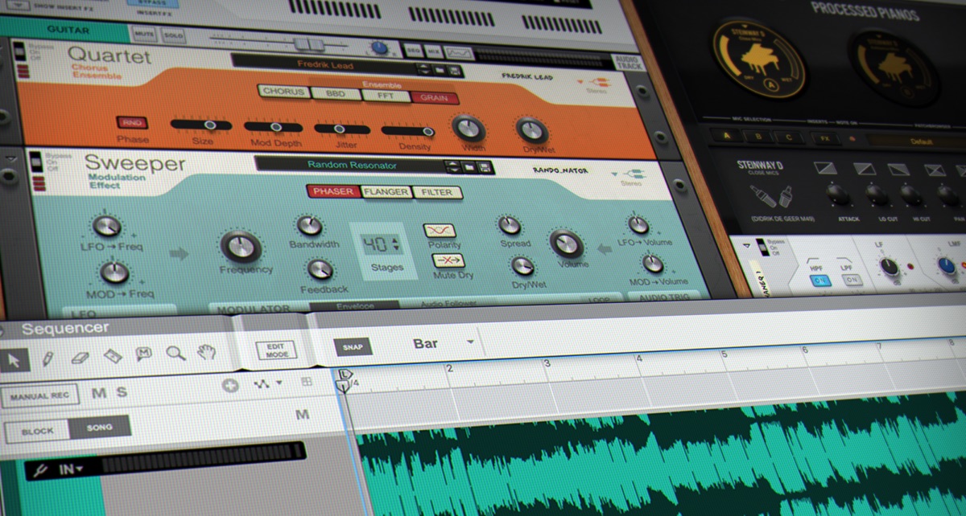Save Sweeper patch with disk icon
Viewport: 966px width, 516px height.
click(485, 168)
